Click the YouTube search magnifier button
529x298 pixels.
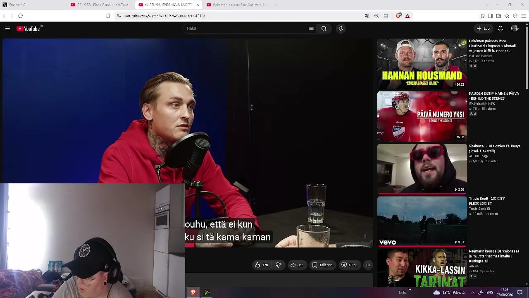pyautogui.click(x=324, y=29)
